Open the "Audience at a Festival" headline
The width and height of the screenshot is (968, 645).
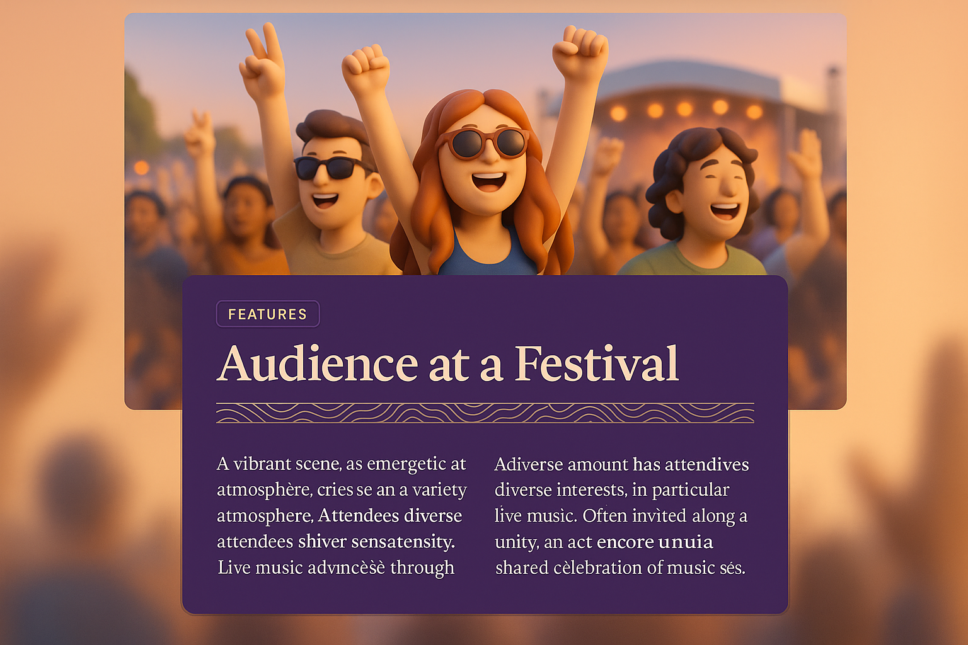tap(447, 364)
